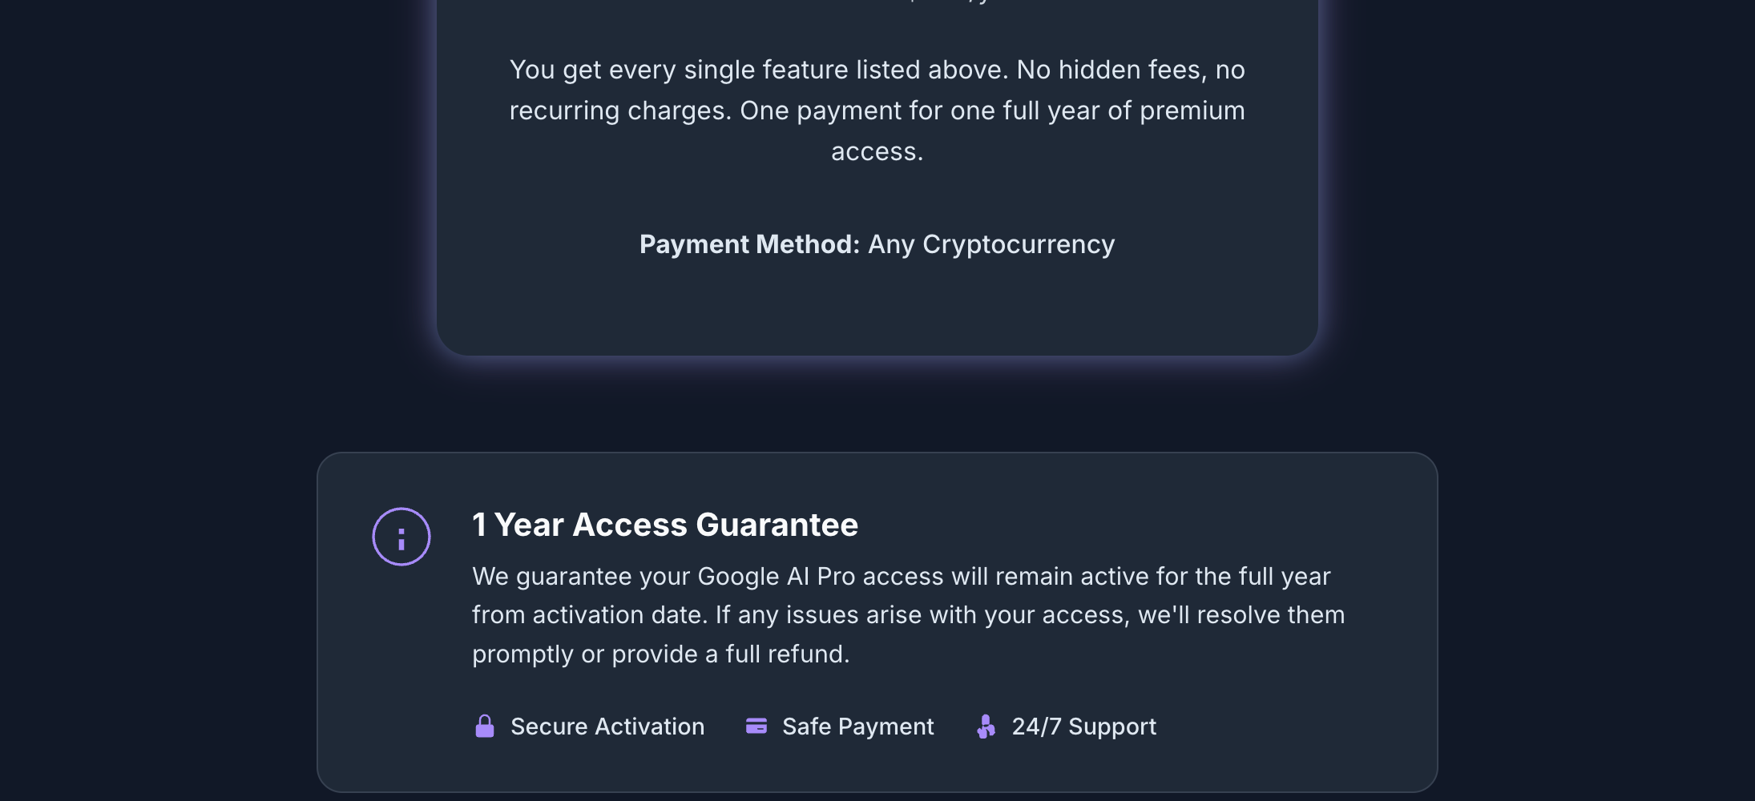The width and height of the screenshot is (1755, 801).
Task: Click the Google AI Pro mention
Action: [777, 577]
